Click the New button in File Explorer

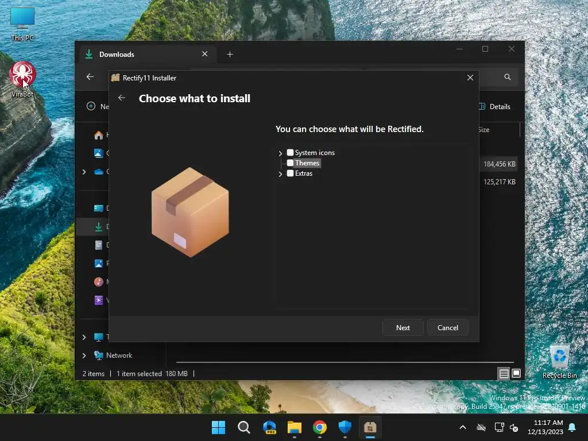point(98,106)
